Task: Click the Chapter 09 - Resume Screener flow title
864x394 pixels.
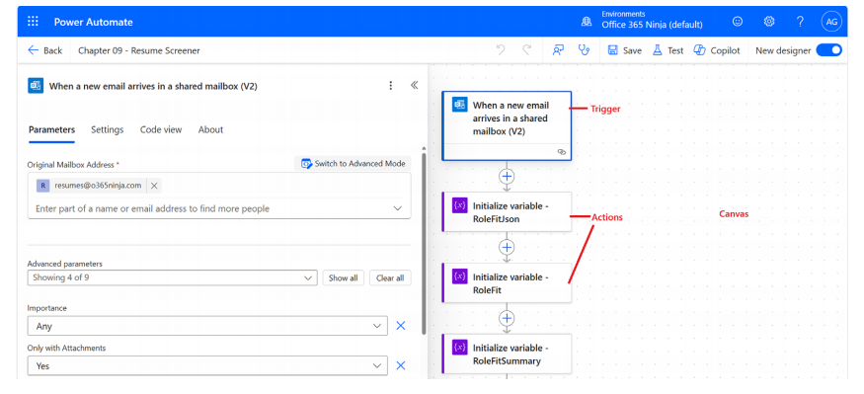Action: 139,50
